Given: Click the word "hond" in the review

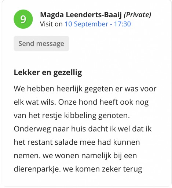Looking at the screenshot, I should 88,102.
